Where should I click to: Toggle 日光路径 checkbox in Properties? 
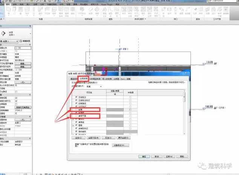pyautogui.click(x=16, y=92)
